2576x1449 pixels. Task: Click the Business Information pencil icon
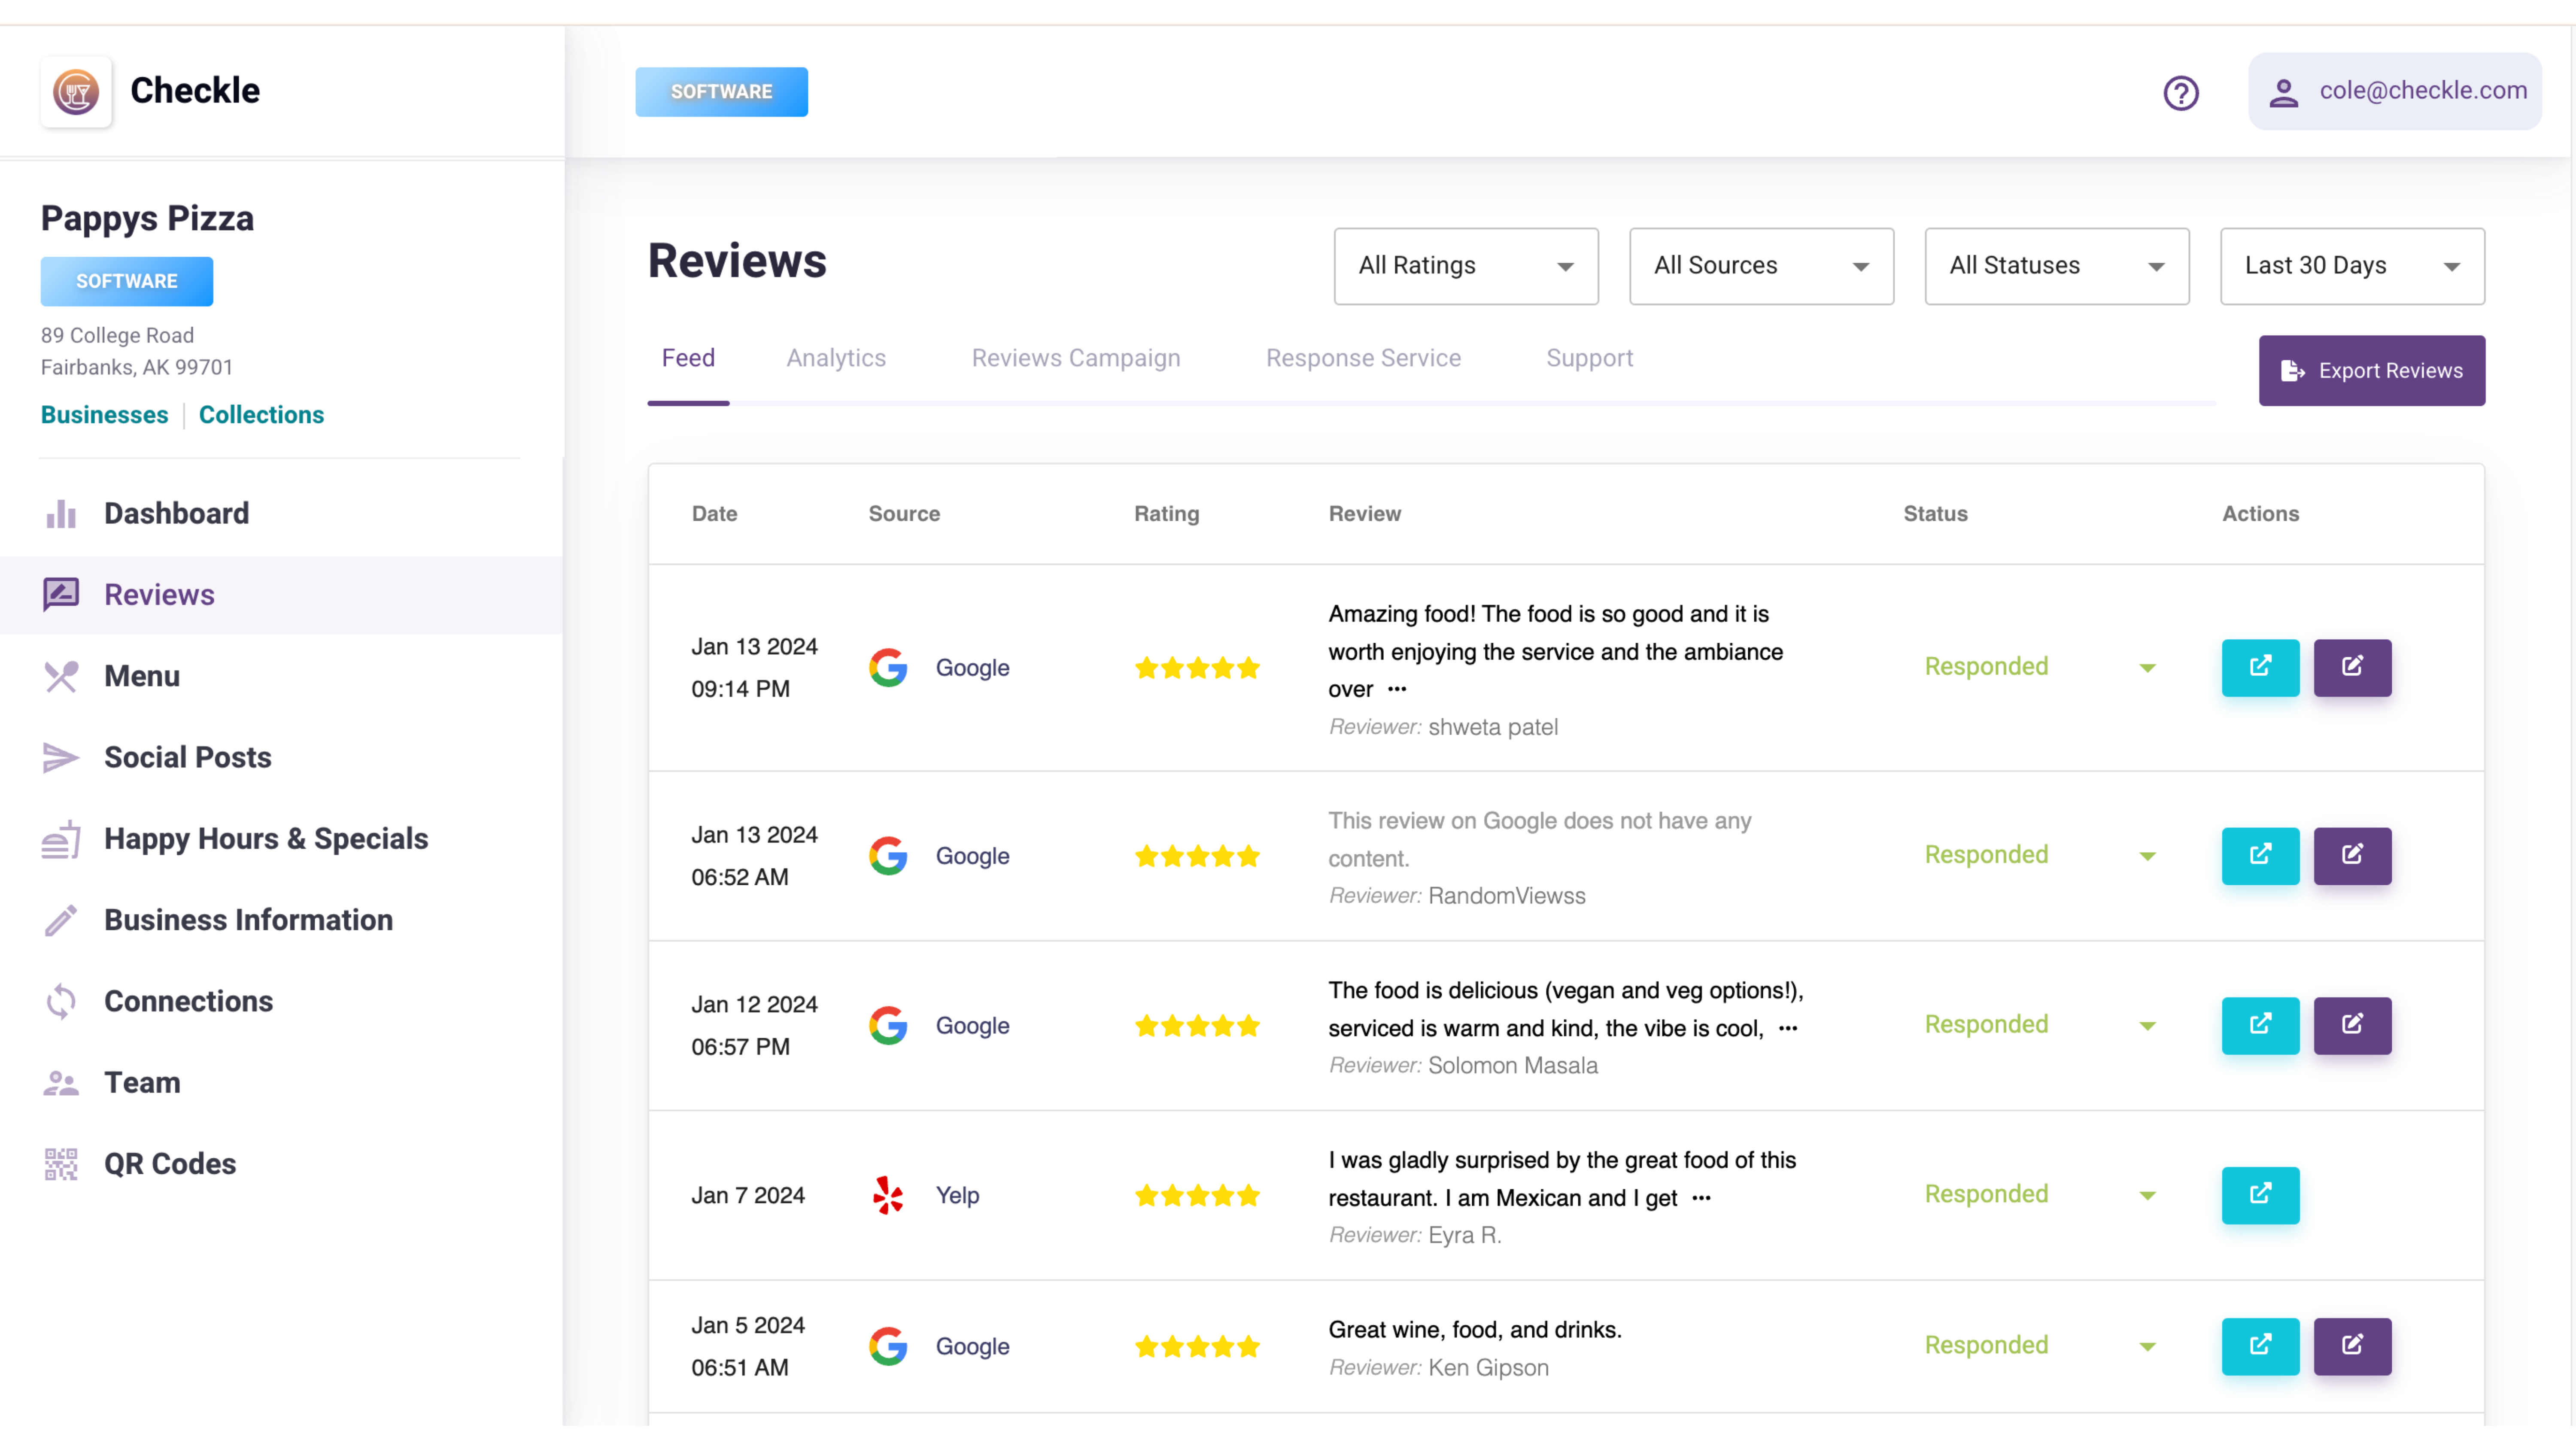(x=61, y=920)
